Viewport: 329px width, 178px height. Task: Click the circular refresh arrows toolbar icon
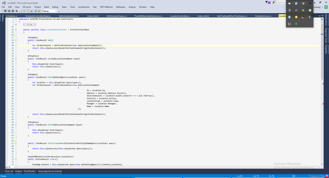(x=16, y=11)
